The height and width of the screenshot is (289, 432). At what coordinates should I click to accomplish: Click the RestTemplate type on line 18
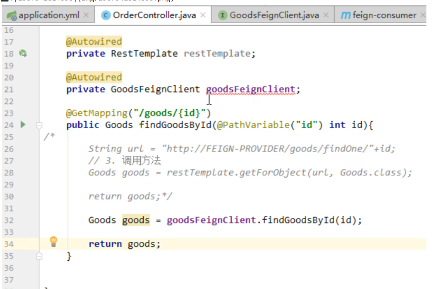coord(144,54)
